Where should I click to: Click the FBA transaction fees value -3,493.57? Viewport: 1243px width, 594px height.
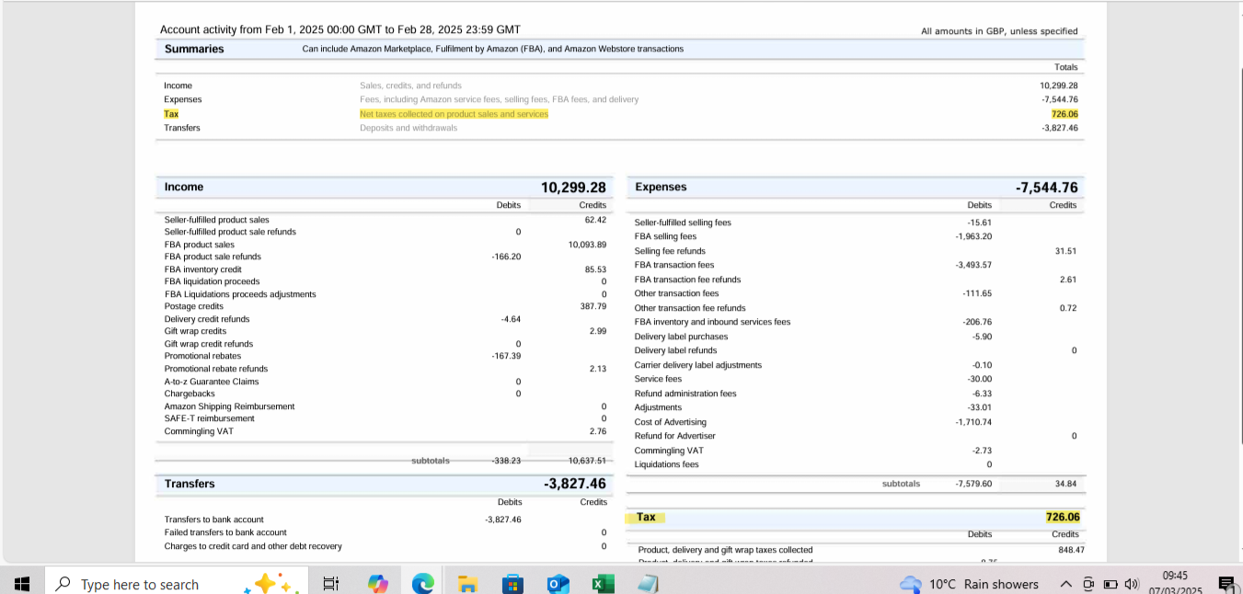973,265
